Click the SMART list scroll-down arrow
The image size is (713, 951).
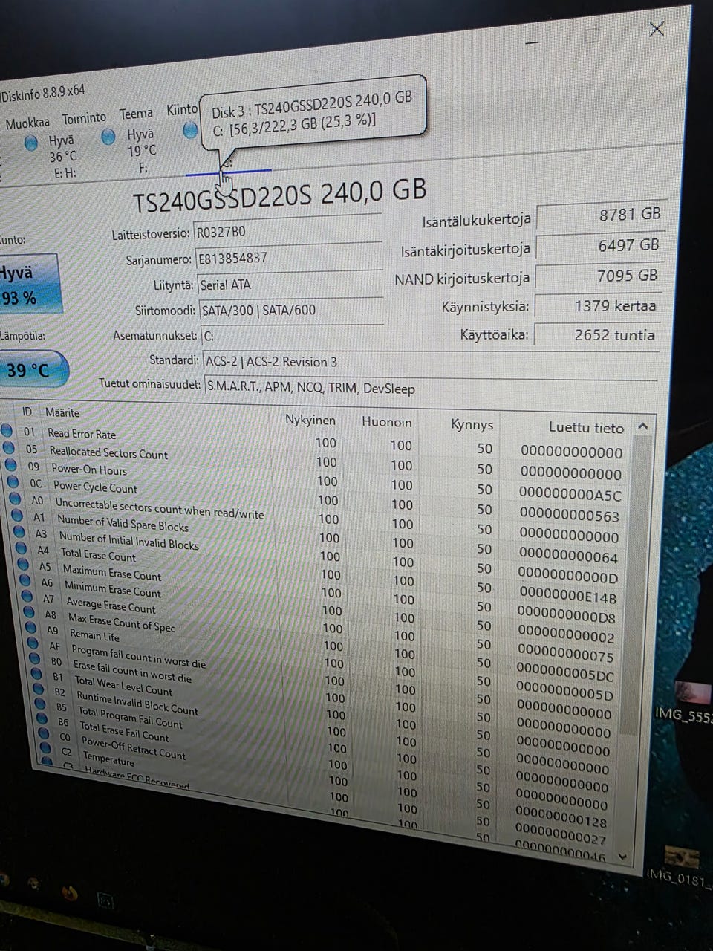[x=622, y=856]
